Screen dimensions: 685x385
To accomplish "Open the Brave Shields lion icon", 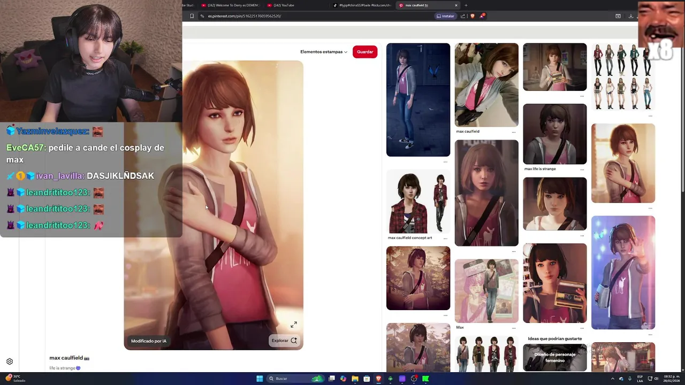I will click(473, 16).
